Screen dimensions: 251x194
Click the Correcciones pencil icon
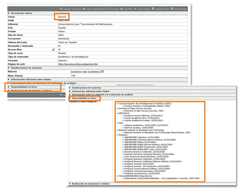(135, 9)
